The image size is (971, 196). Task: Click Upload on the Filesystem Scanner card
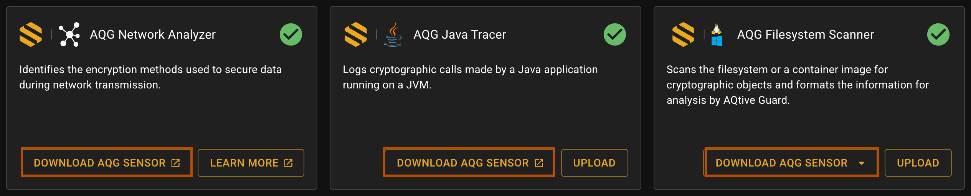coord(918,163)
